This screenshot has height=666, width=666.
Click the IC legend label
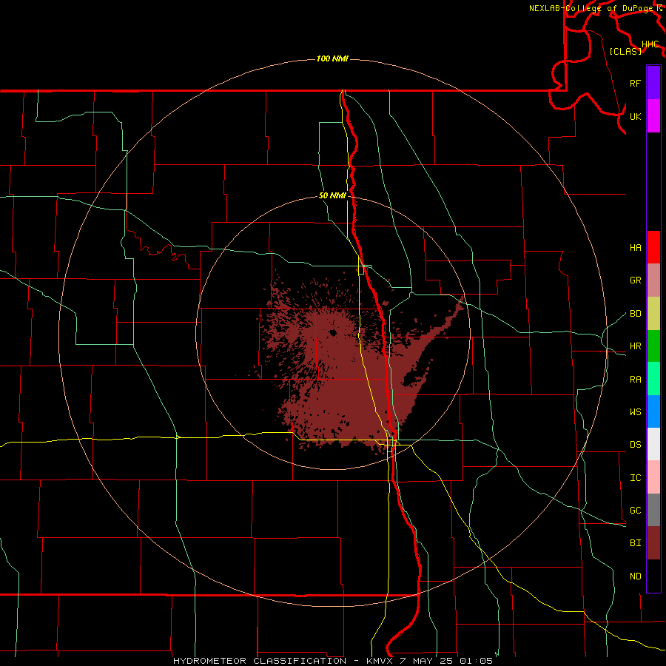[x=635, y=478]
